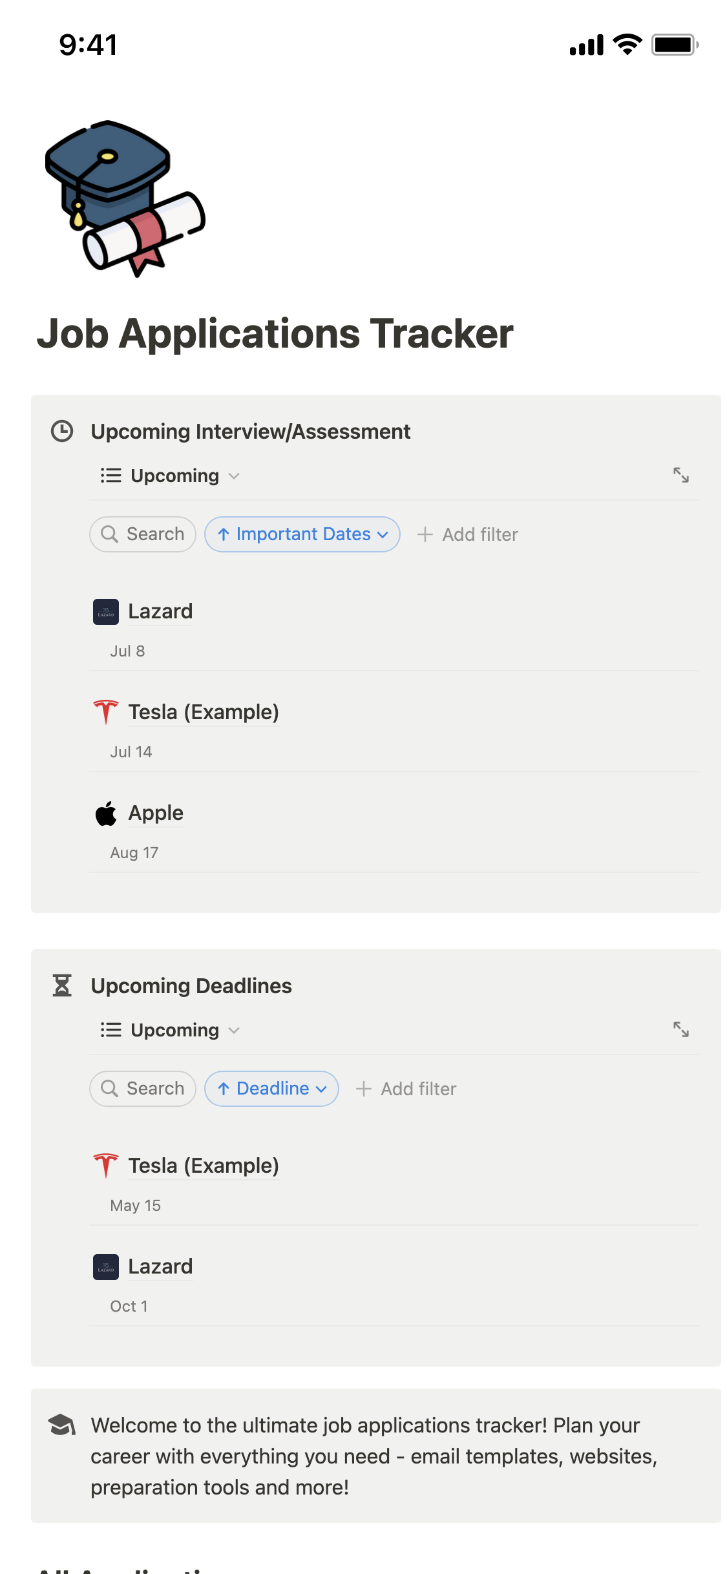The height and width of the screenshot is (1574, 727).
Task: Add filter to the interviews list
Action: coord(468,534)
